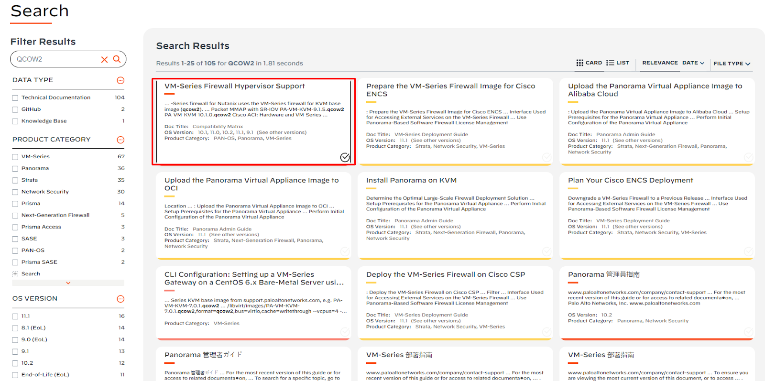Image resolution: width=765 pixels, height=381 pixels.
Task: Check the GitHub filter
Action: [15, 109]
